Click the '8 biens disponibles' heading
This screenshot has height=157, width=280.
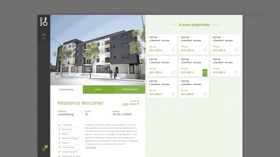click(x=195, y=25)
